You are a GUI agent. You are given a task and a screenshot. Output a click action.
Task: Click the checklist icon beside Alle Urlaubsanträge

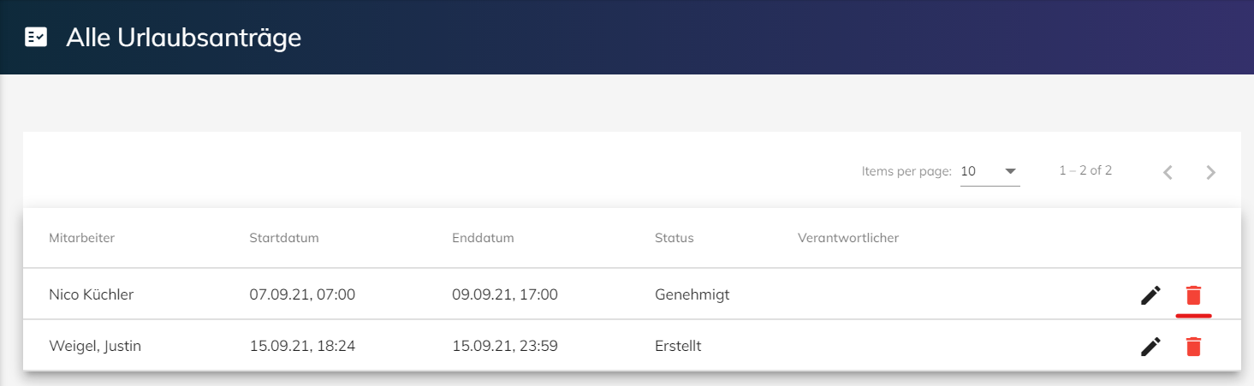point(36,38)
